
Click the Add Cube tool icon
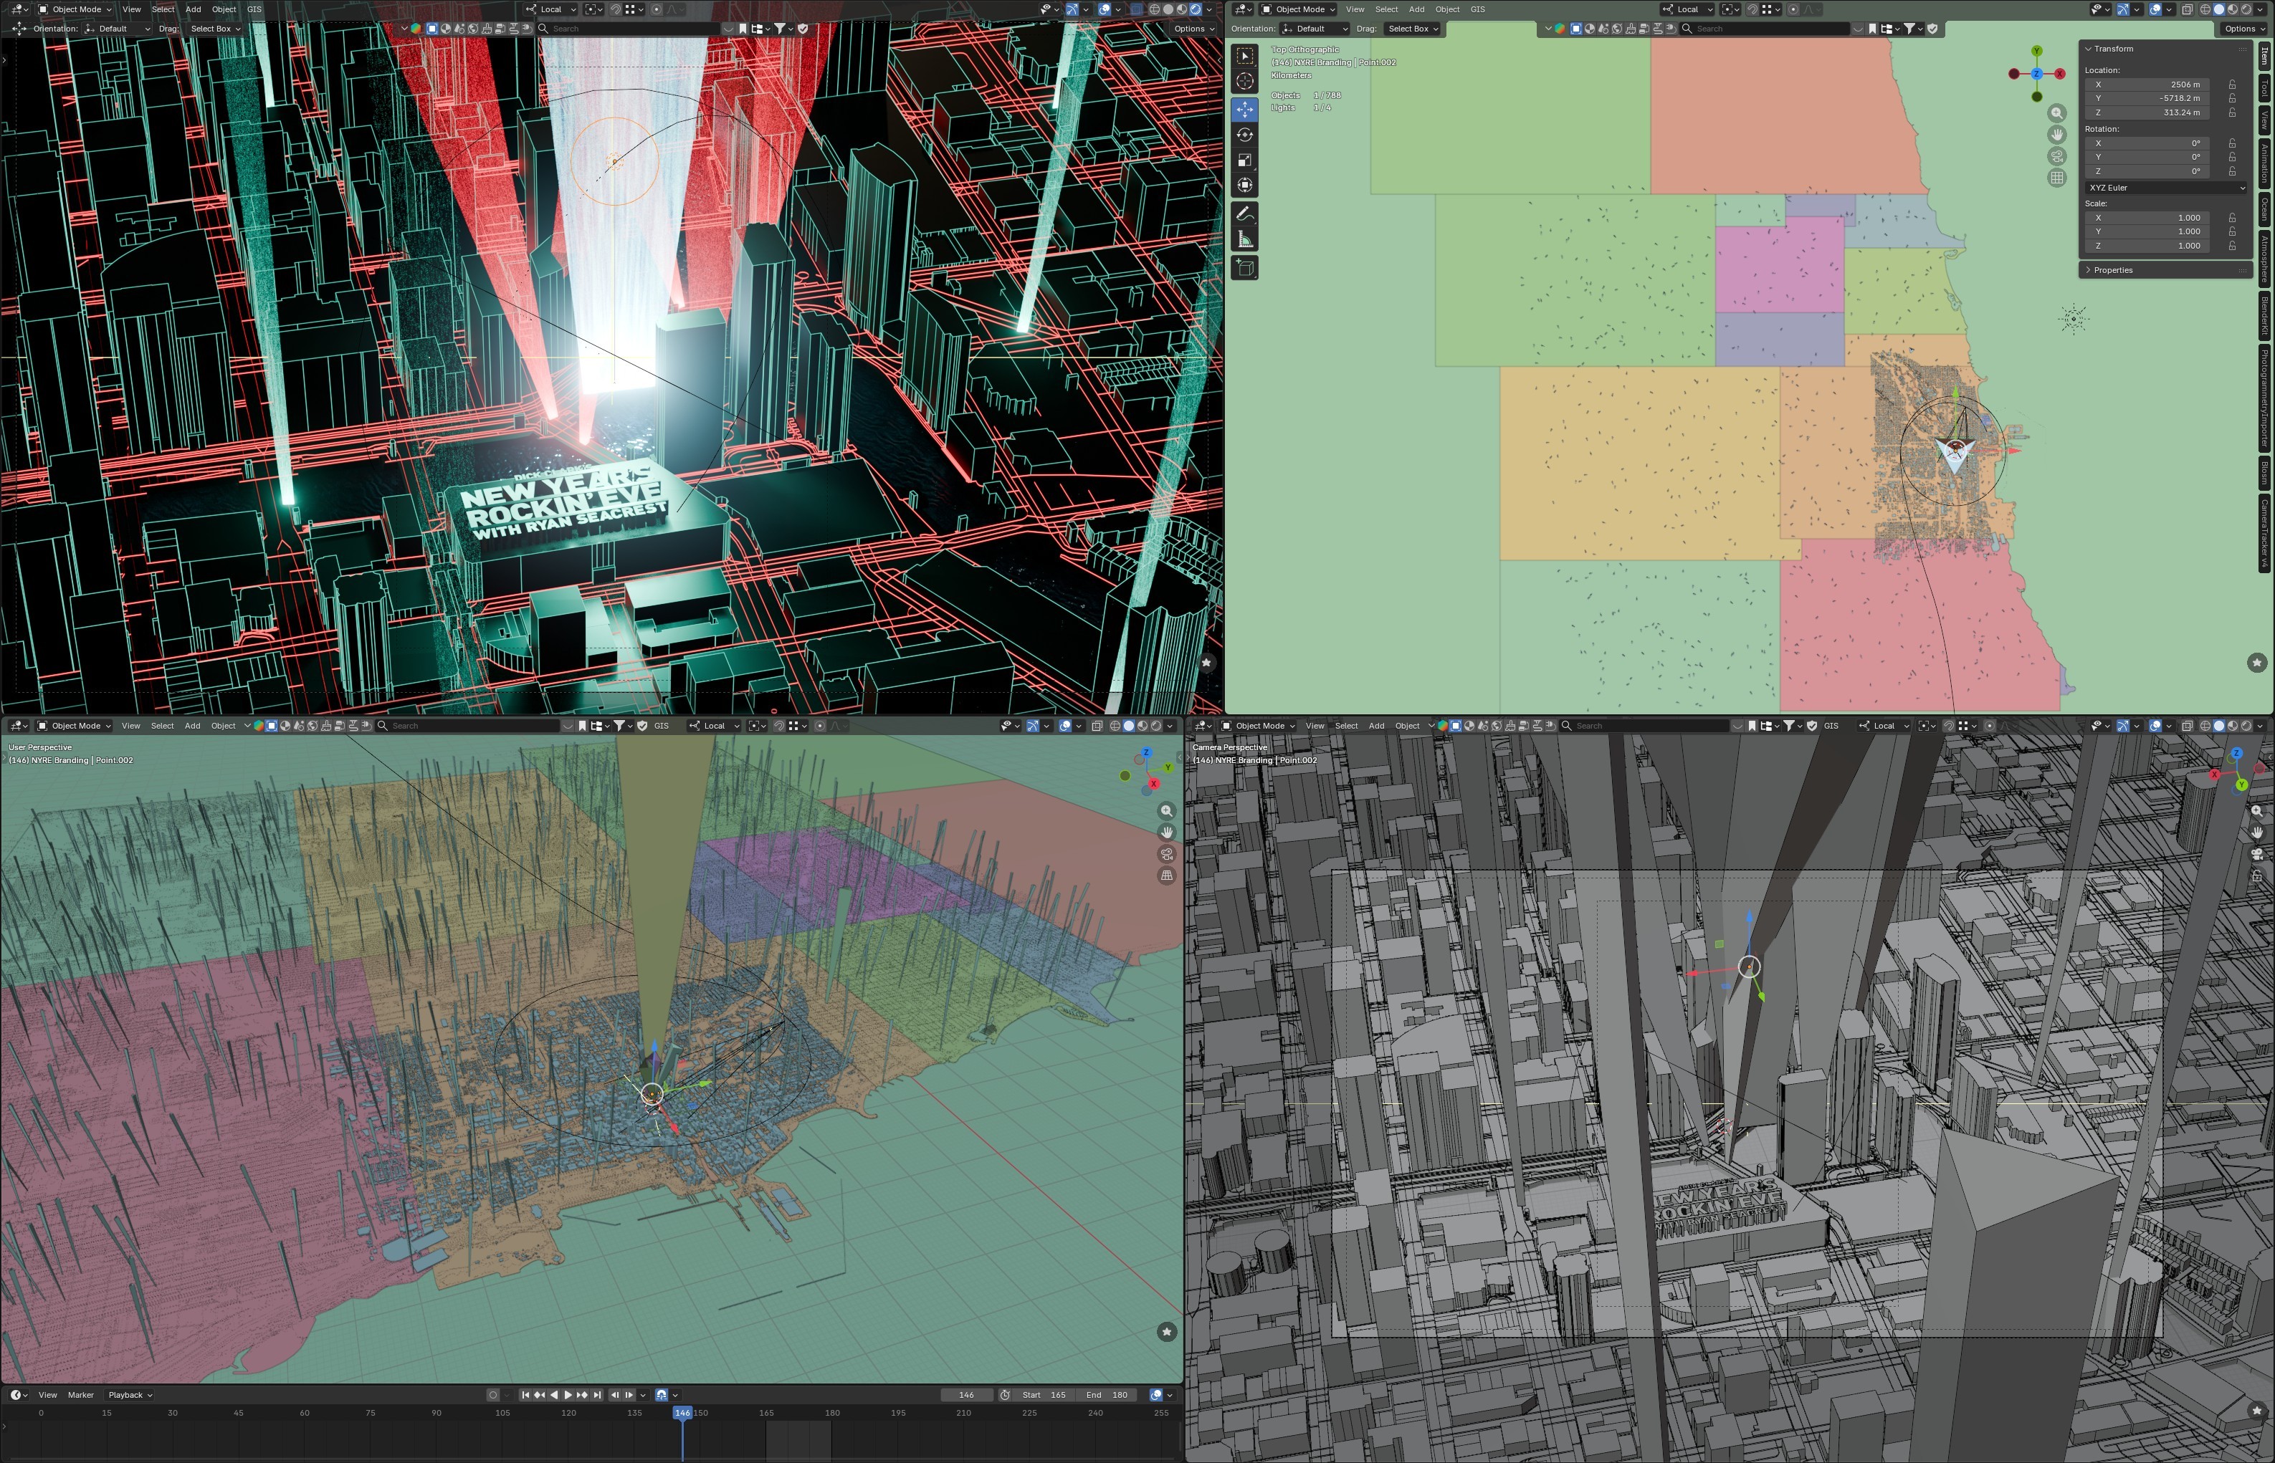(1245, 268)
